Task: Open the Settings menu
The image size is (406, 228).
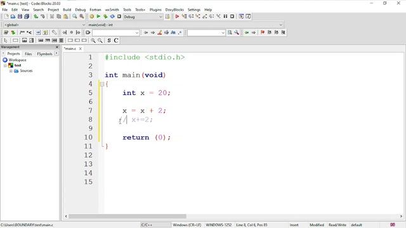Action: 194,9
